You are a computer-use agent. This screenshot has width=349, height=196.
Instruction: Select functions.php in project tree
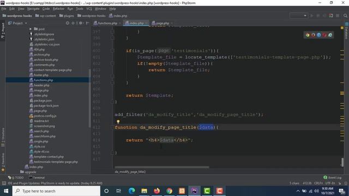point(44,80)
